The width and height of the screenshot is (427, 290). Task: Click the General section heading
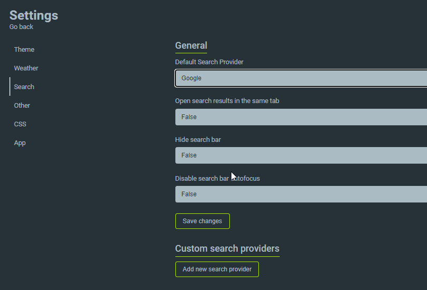(191, 46)
